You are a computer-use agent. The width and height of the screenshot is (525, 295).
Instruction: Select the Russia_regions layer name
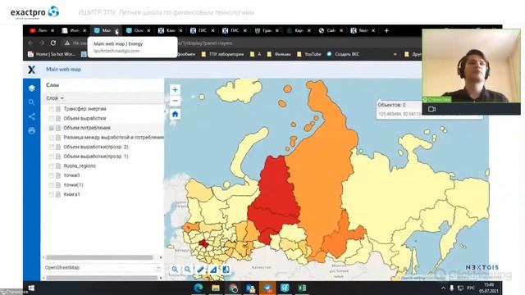[x=80, y=166]
